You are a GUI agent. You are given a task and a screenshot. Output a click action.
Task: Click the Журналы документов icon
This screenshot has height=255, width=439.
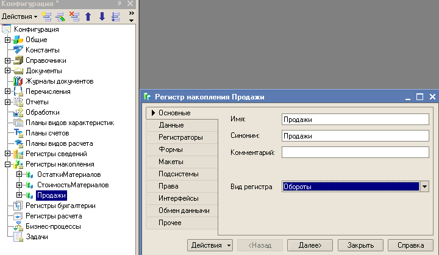[x=18, y=81]
